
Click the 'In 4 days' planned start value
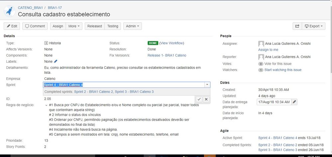(x=265, y=113)
